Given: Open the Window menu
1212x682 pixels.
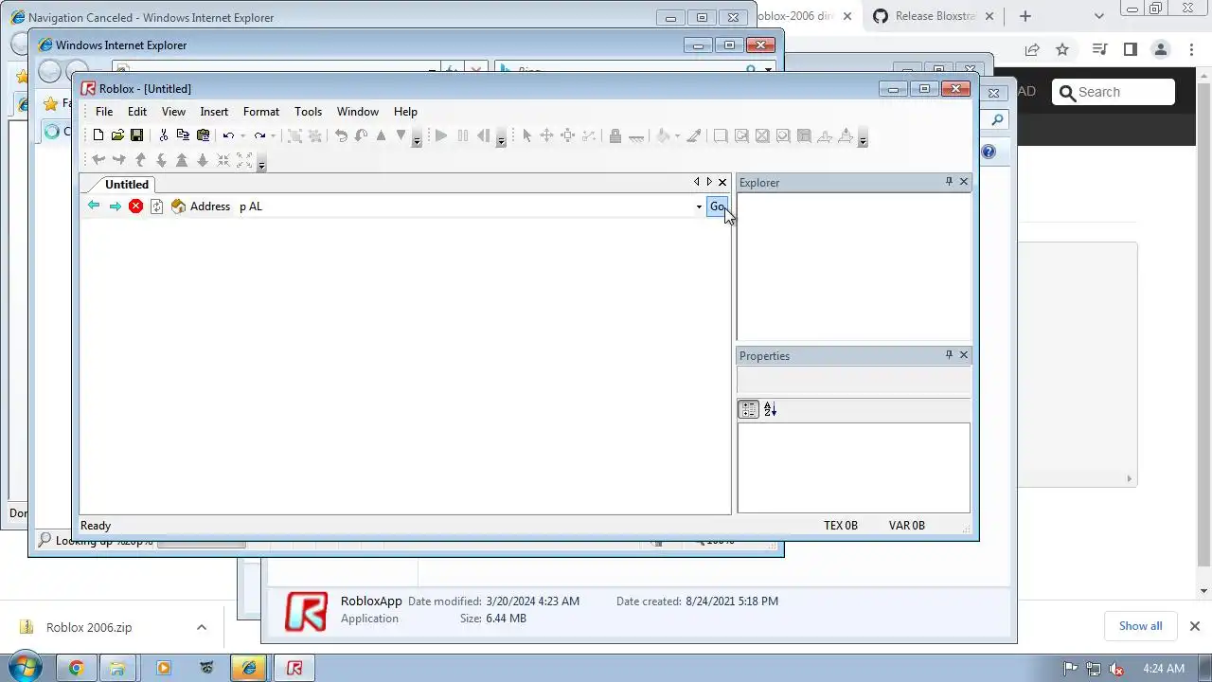Looking at the screenshot, I should [358, 112].
